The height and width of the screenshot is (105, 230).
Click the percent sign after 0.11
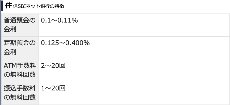point(75,20)
